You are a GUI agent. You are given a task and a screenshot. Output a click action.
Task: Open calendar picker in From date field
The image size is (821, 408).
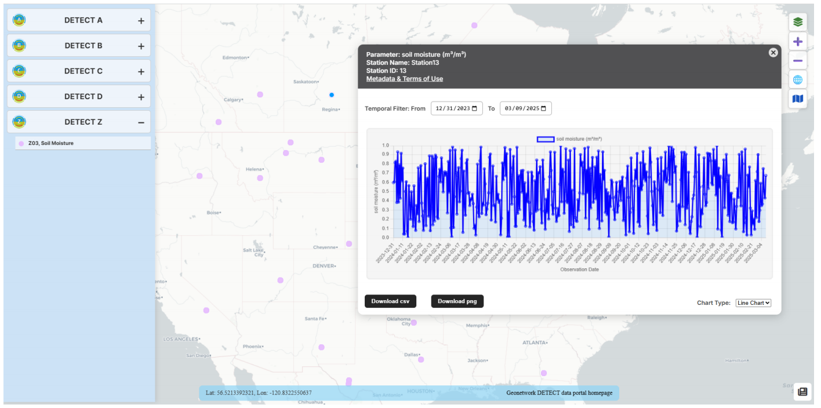pos(475,109)
